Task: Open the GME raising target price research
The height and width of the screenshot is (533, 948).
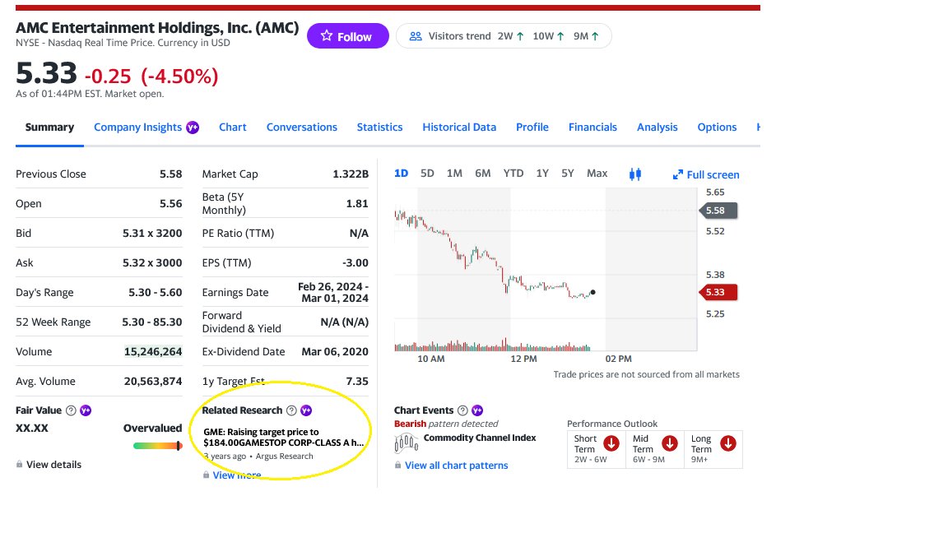Action: [x=284, y=437]
